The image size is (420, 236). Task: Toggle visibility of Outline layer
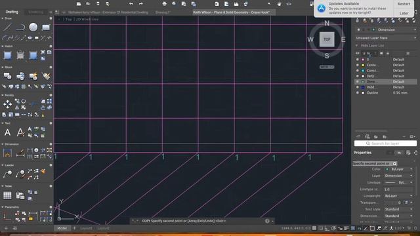click(x=357, y=92)
